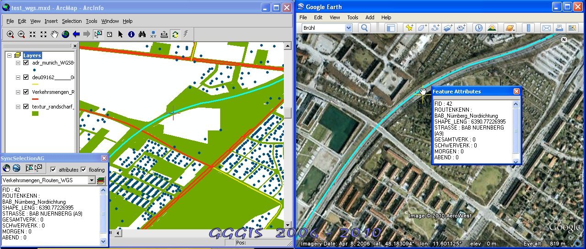Go back to previous extent blue arrow
The width and height of the screenshot is (586, 249).
click(x=76, y=34)
